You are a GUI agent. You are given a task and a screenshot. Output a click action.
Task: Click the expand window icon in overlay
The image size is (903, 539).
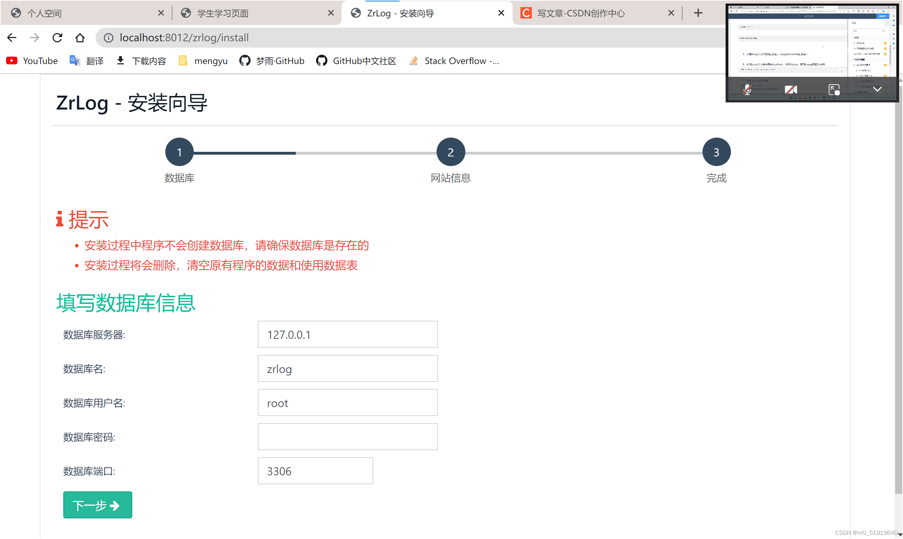click(834, 89)
